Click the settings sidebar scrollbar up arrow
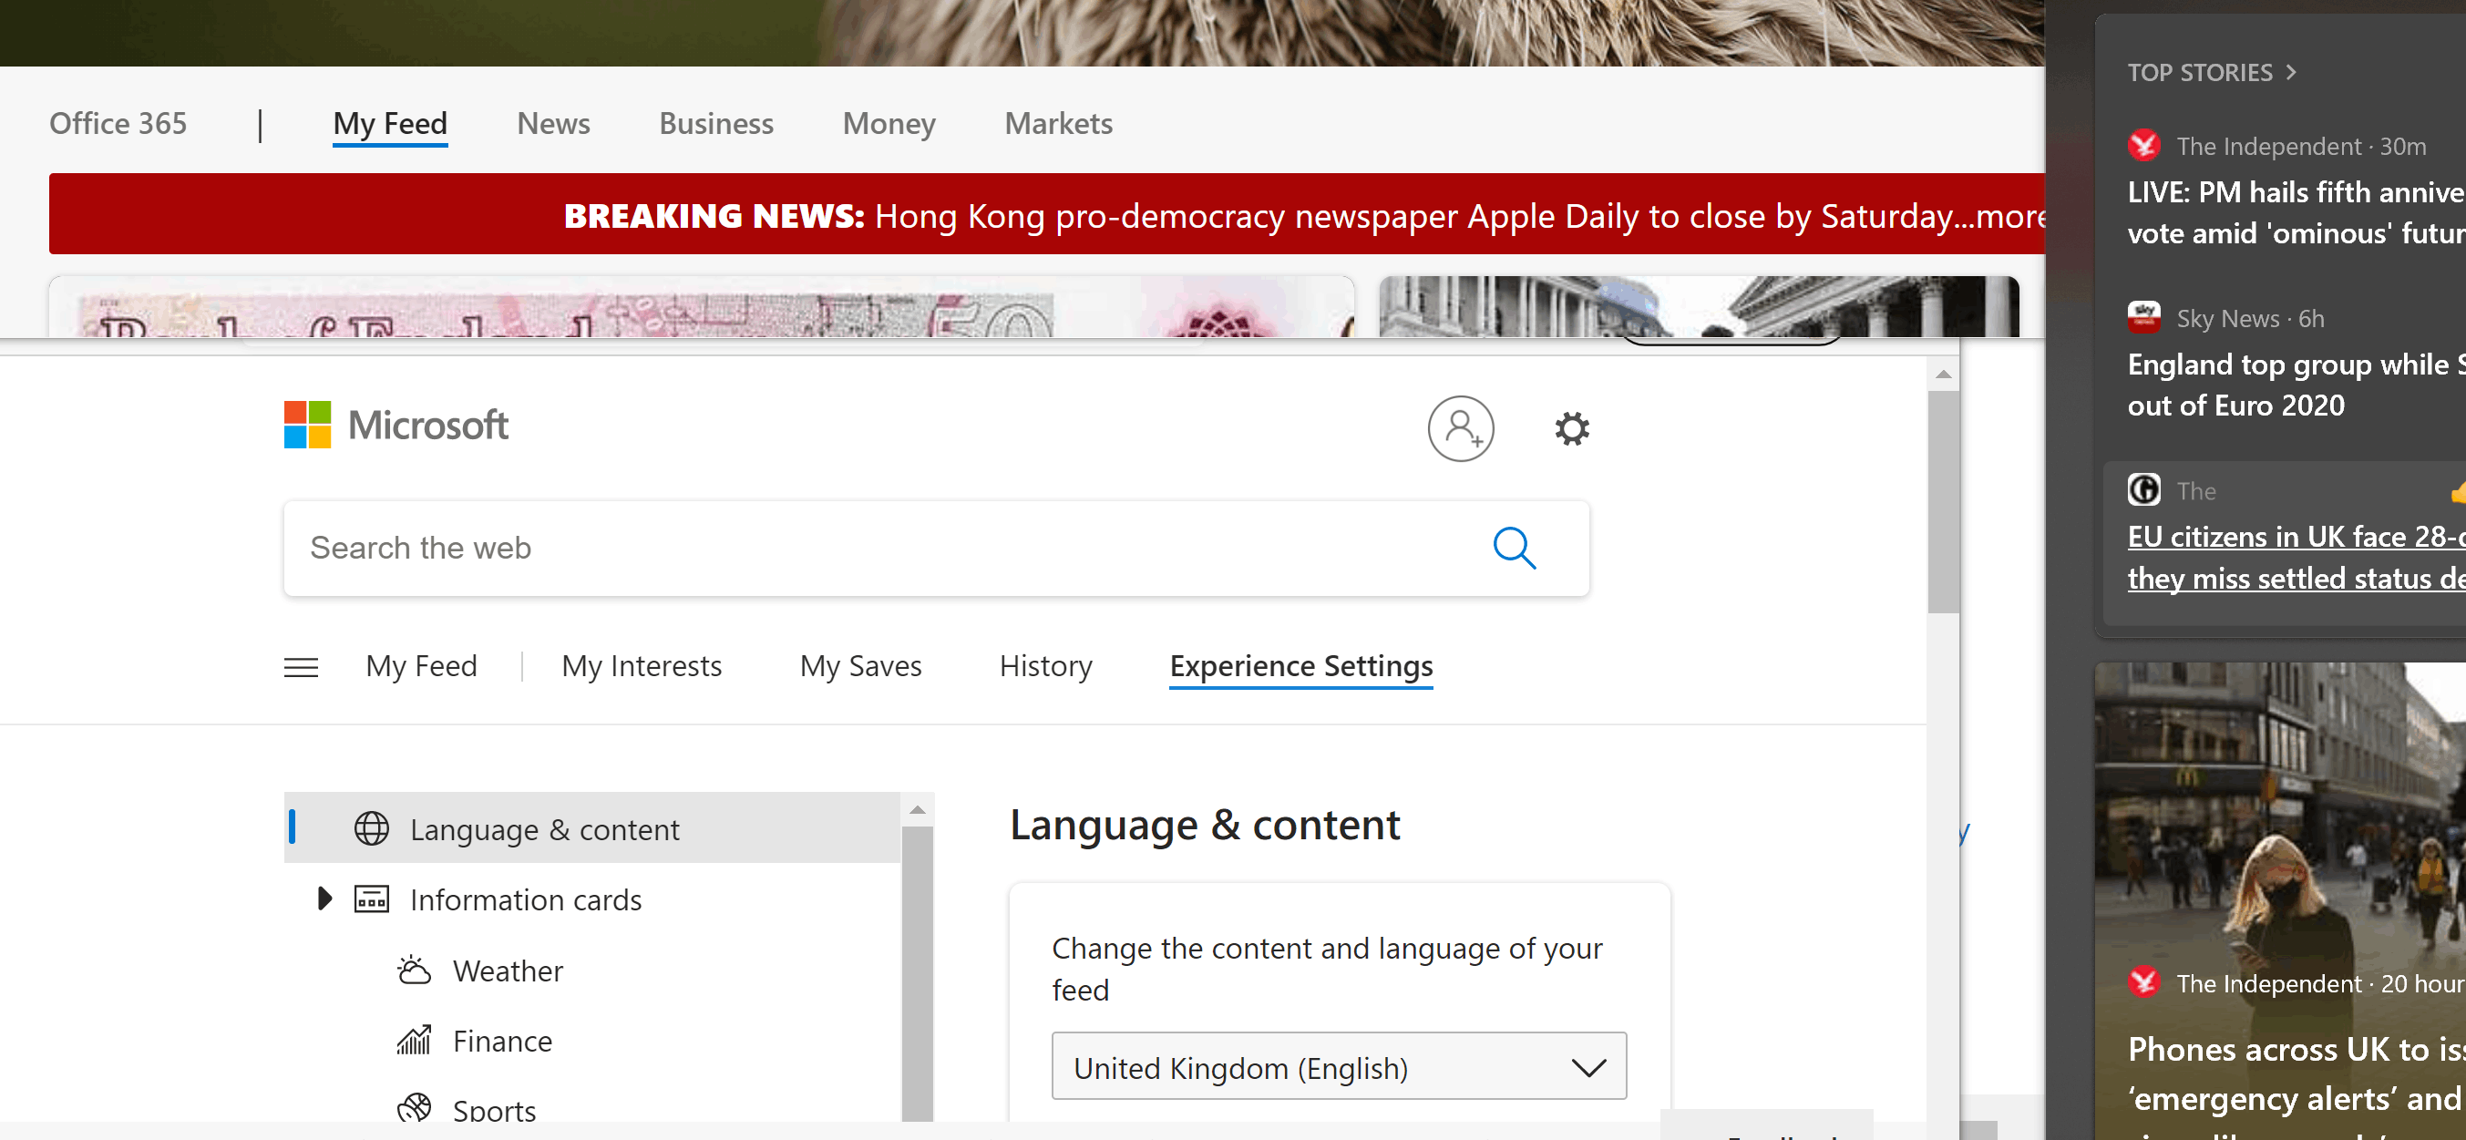The height and width of the screenshot is (1140, 2466). (x=917, y=810)
